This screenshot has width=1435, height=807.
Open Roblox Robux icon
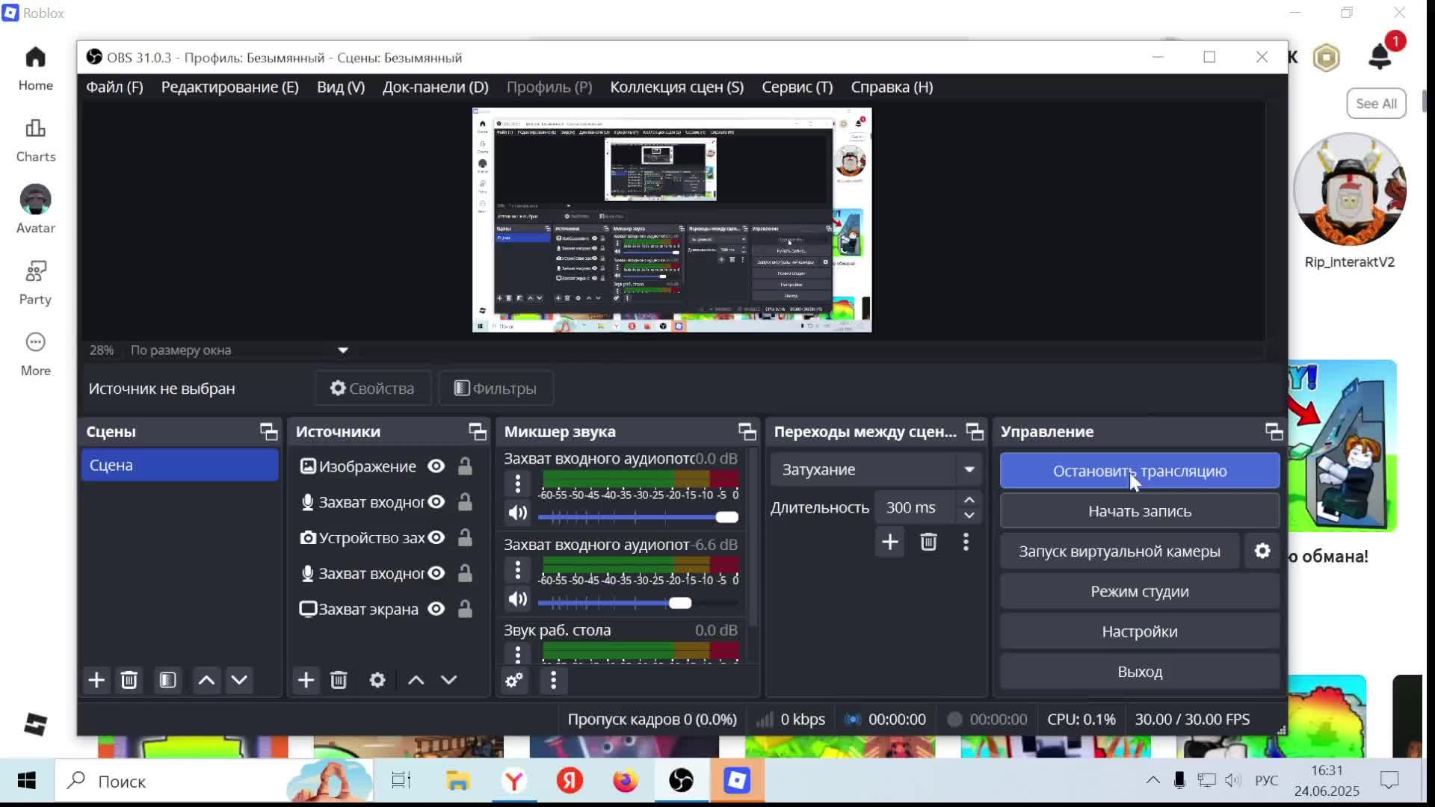(x=1327, y=58)
